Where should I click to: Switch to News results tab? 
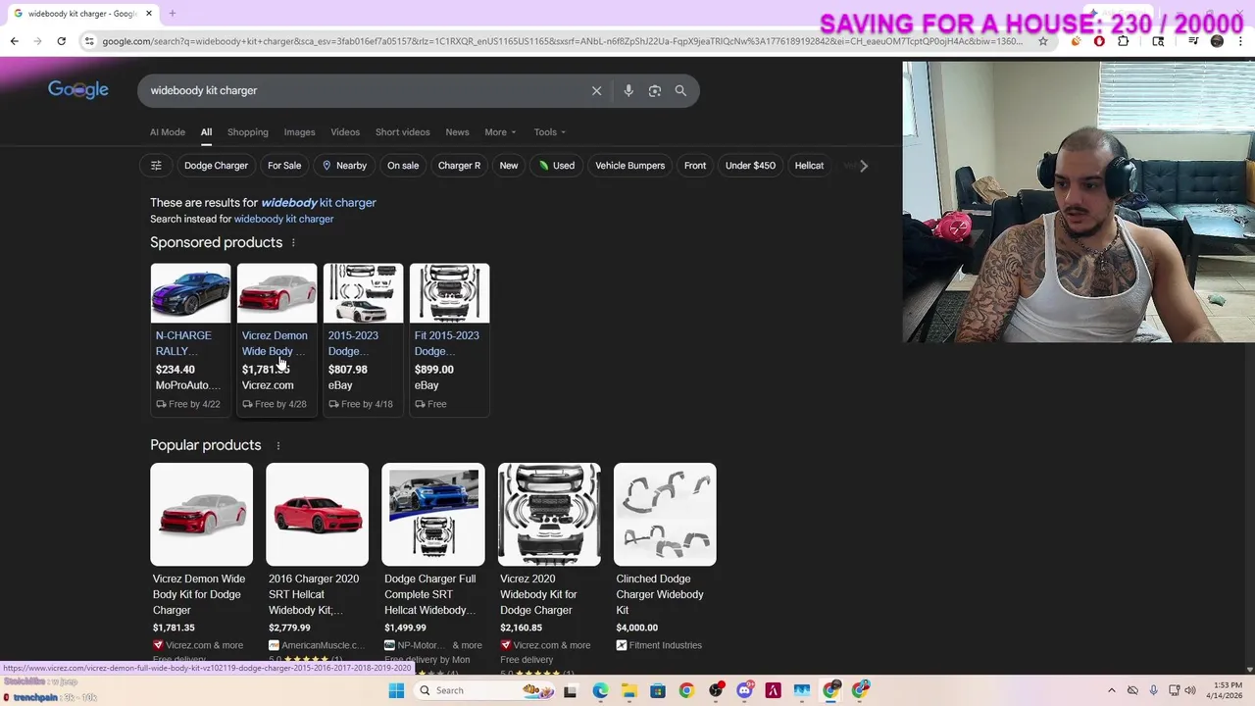pos(458,132)
